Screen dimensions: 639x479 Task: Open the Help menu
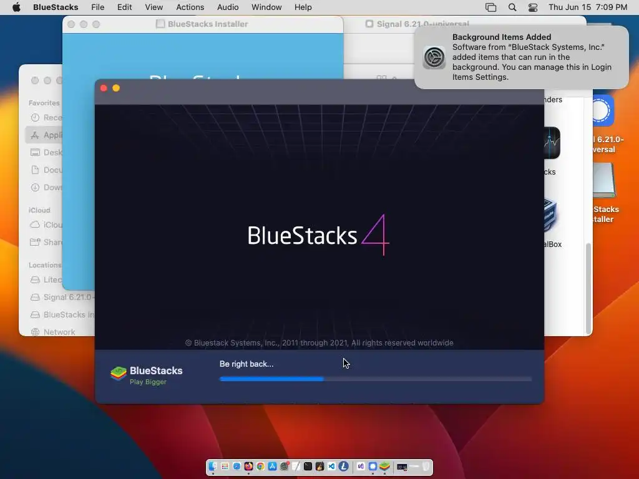click(x=303, y=7)
